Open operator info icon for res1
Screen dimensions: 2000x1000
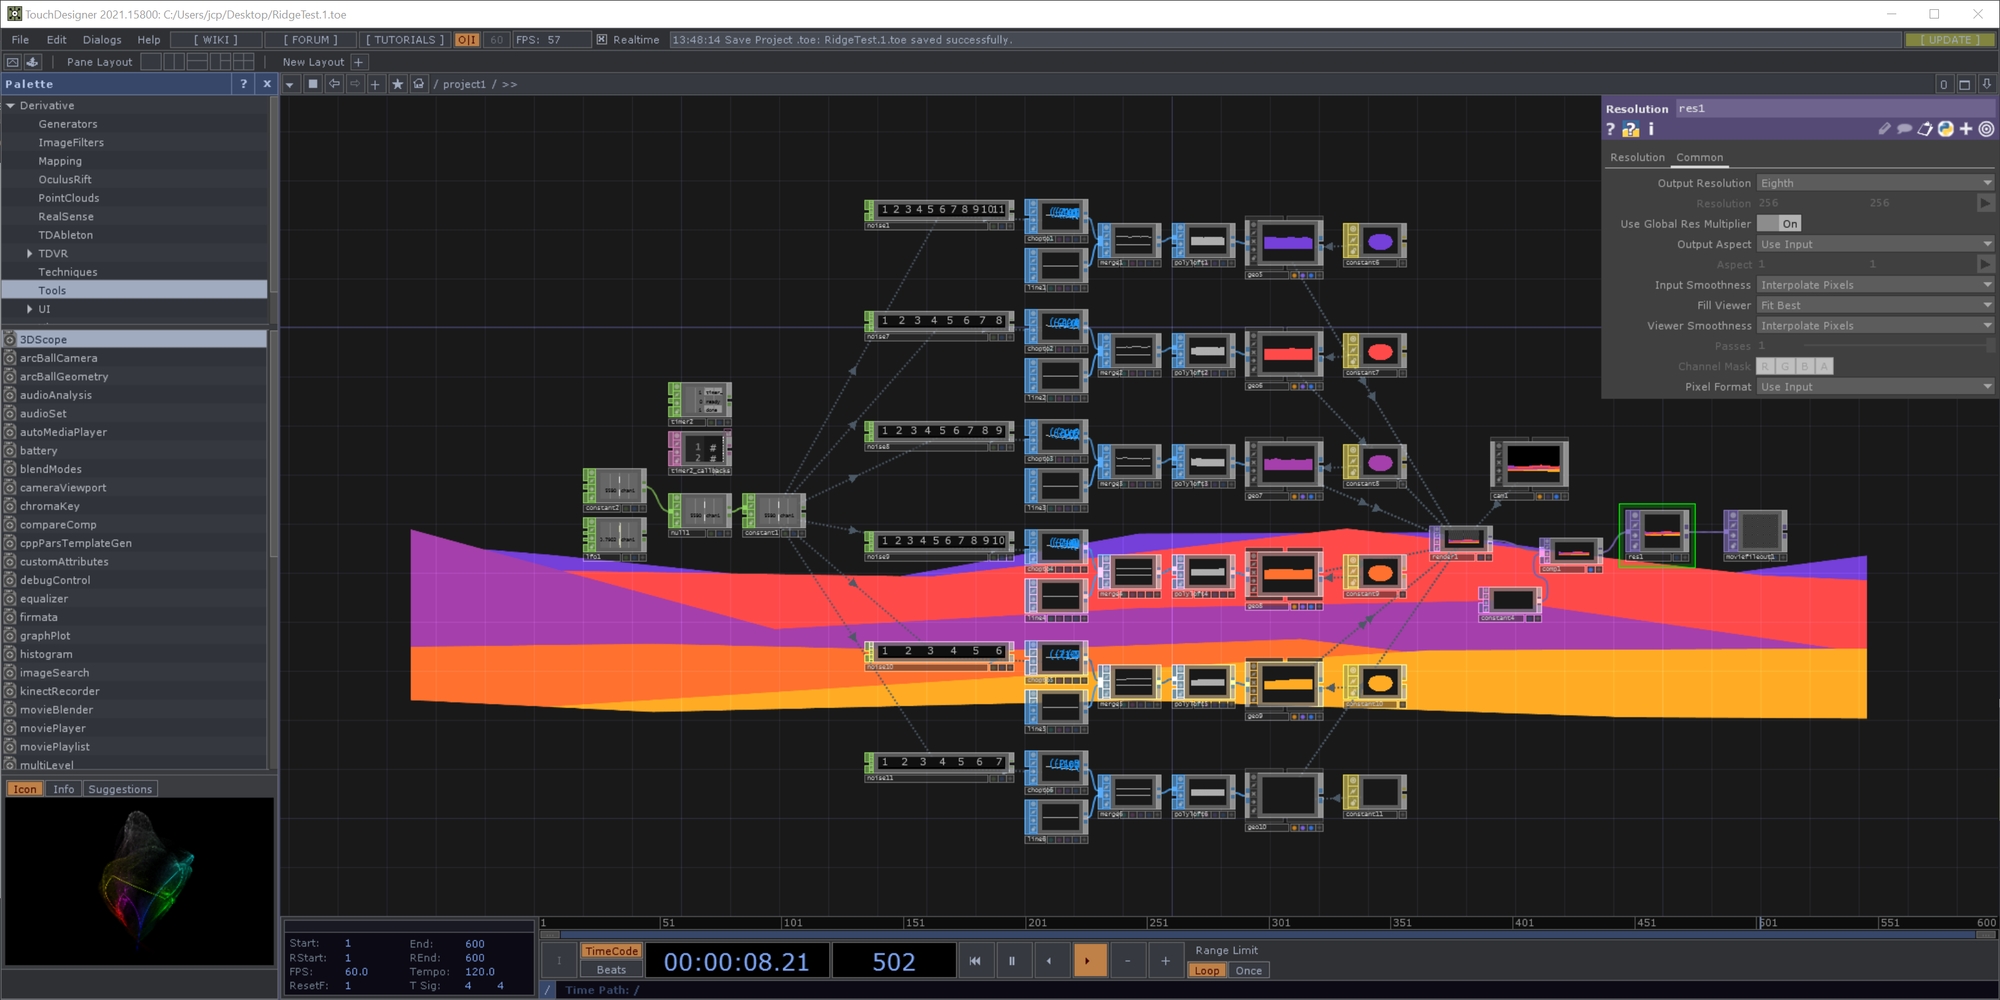click(x=1651, y=130)
